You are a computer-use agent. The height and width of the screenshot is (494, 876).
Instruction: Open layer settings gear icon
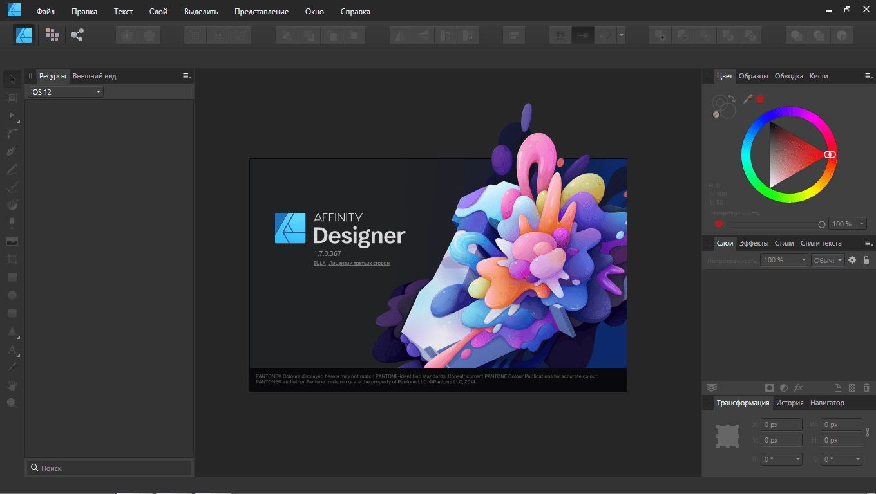tap(852, 260)
